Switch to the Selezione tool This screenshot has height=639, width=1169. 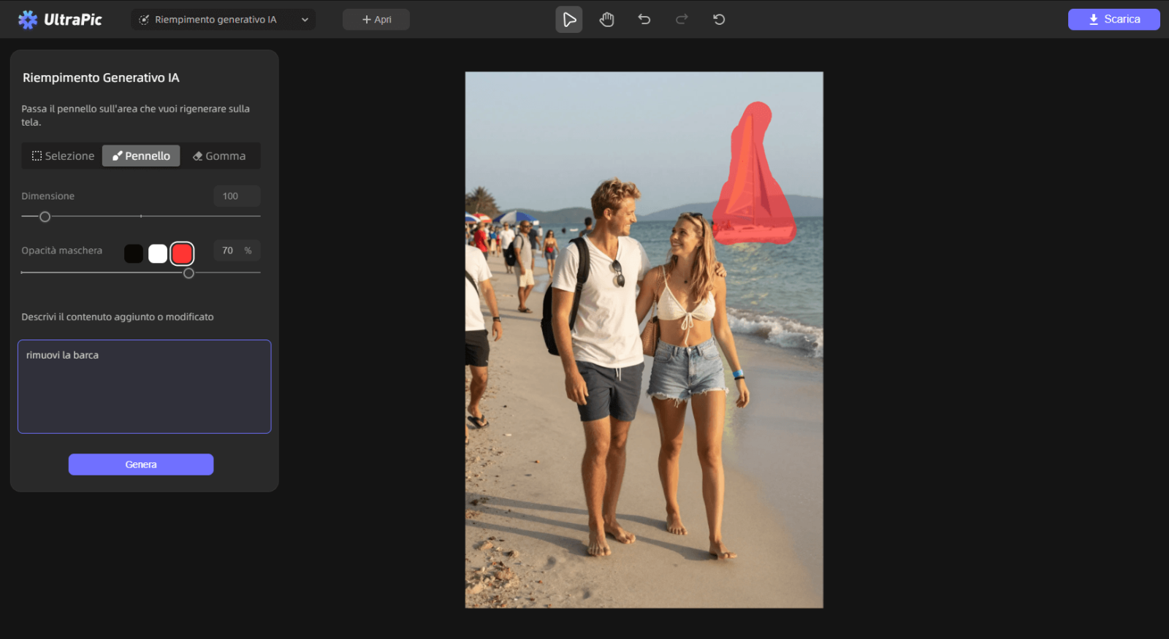63,156
